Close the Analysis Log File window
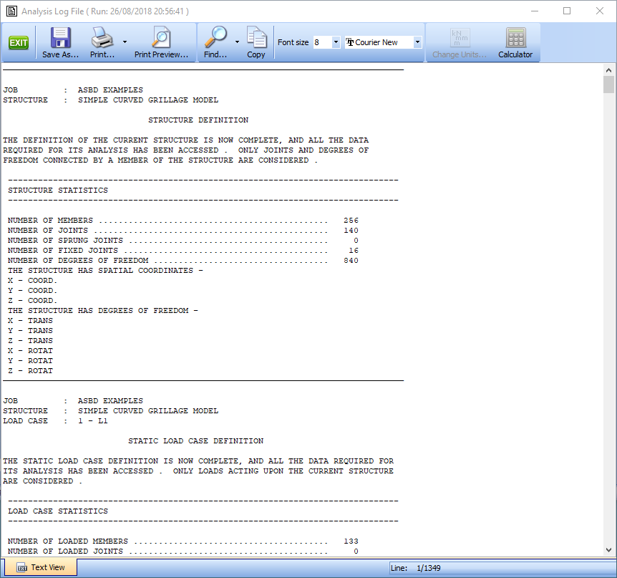617x578 pixels. coord(600,11)
